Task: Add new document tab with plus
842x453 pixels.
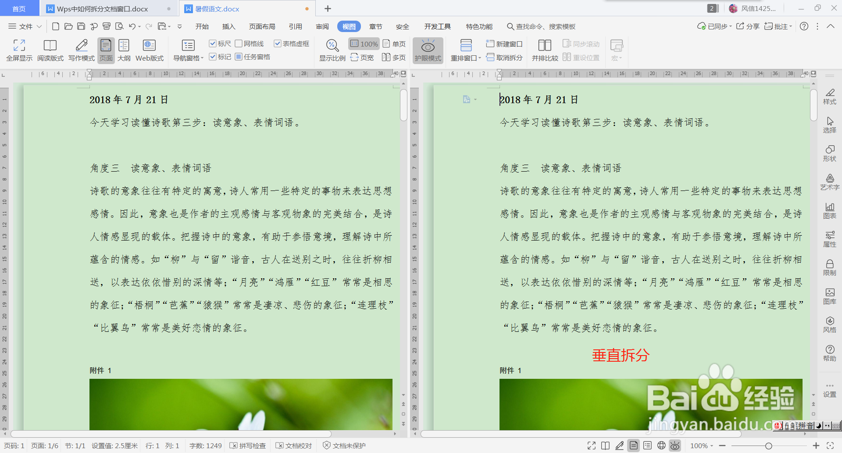Action: 328,8
